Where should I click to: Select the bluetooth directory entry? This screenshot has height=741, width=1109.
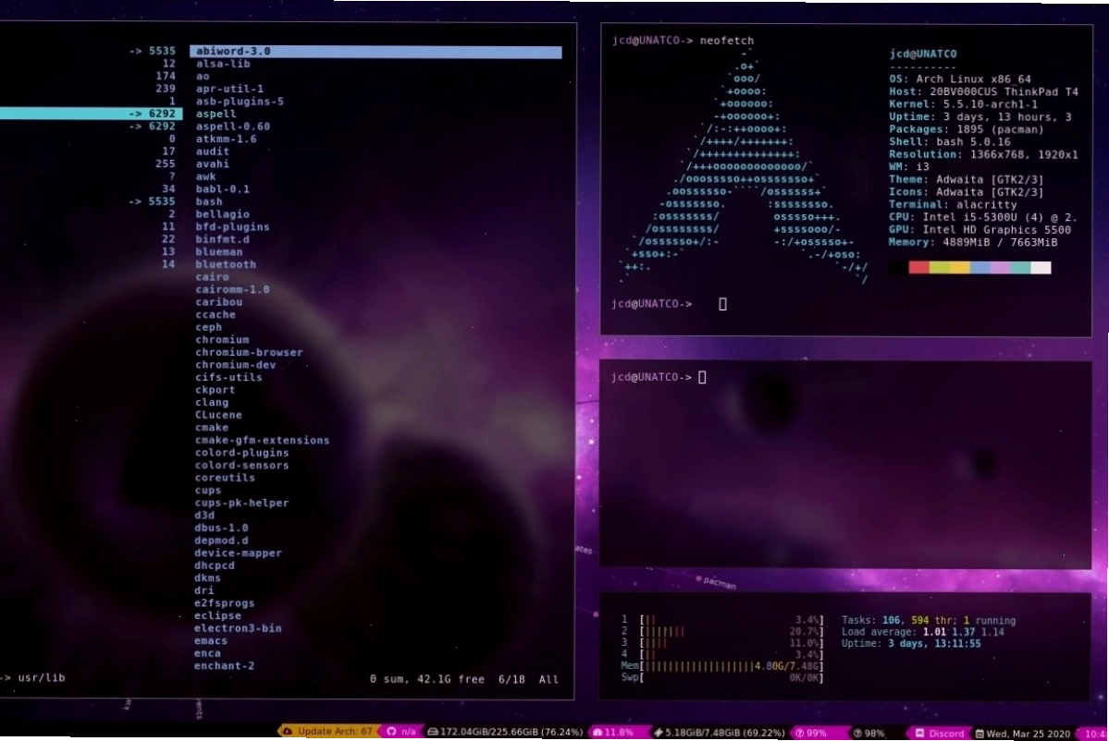click(226, 264)
